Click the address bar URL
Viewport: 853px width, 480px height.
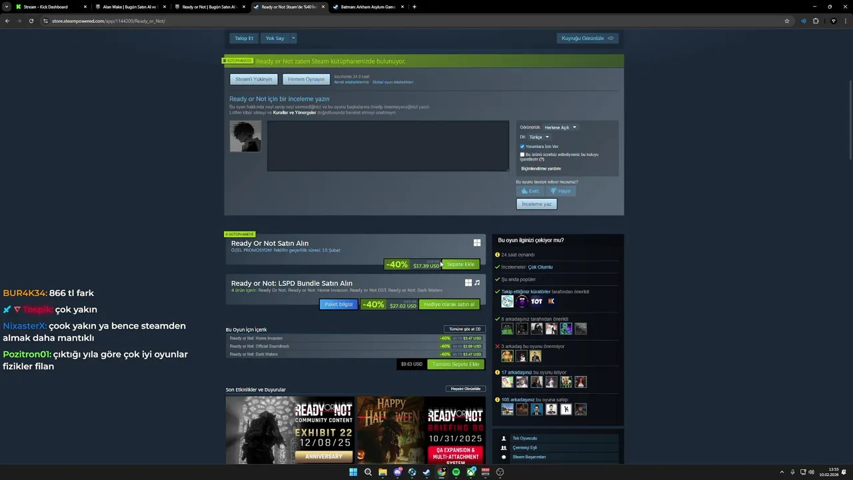point(109,21)
